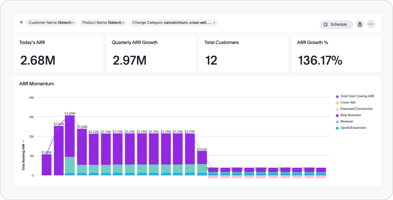
Task: Click the filter funnel icon
Action: (x=21, y=23)
